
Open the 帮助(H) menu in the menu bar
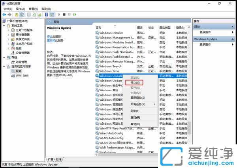click(x=46, y=9)
